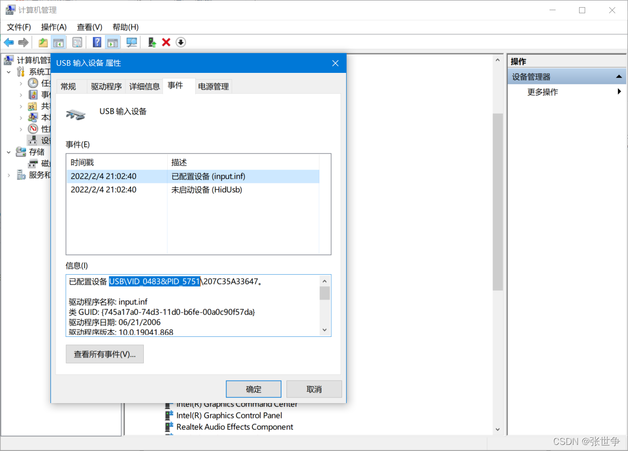Screen dimensions: 628x451
Task: Click Computer Management root node icon in tree
Action: point(9,61)
